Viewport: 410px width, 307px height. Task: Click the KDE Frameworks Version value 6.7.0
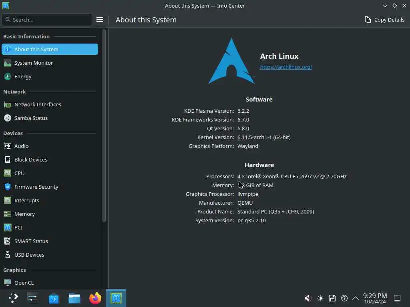pyautogui.click(x=243, y=120)
